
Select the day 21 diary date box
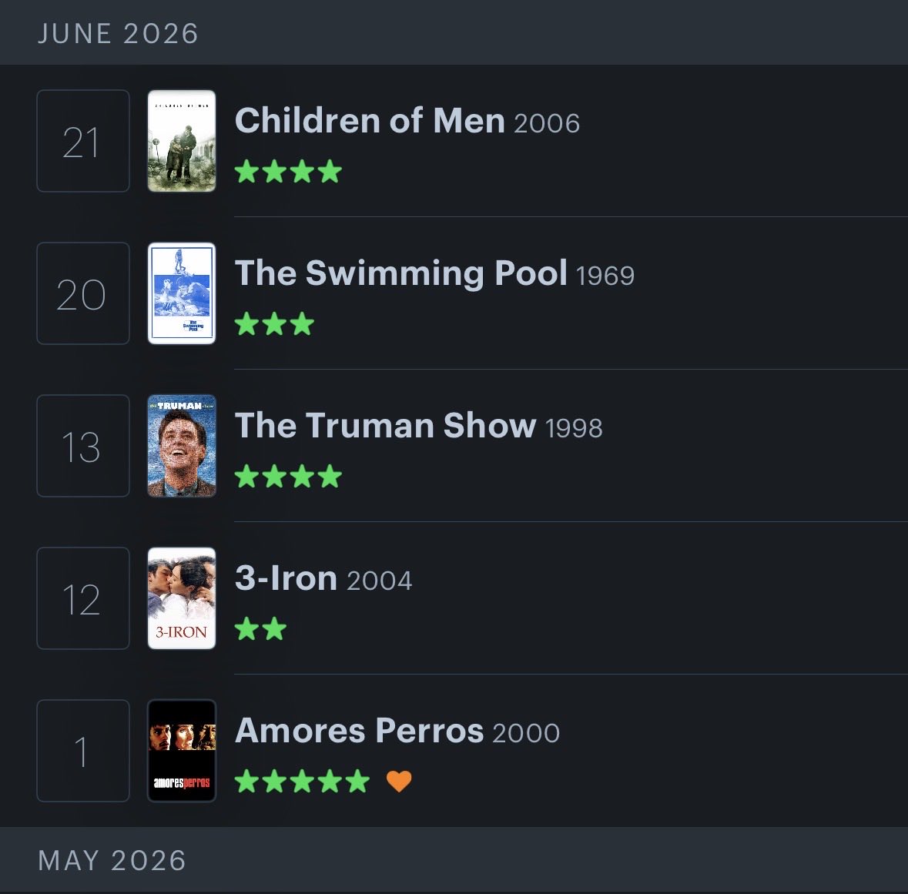83,141
